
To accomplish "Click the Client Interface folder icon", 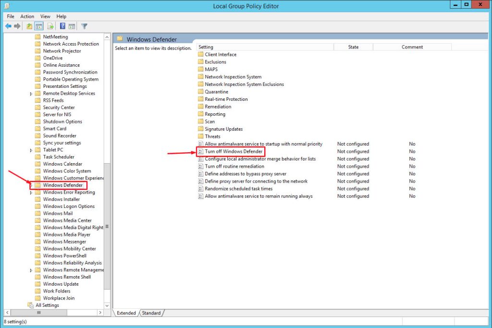I will [x=201, y=54].
